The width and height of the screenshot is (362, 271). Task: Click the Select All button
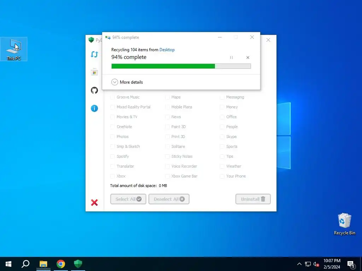128,199
